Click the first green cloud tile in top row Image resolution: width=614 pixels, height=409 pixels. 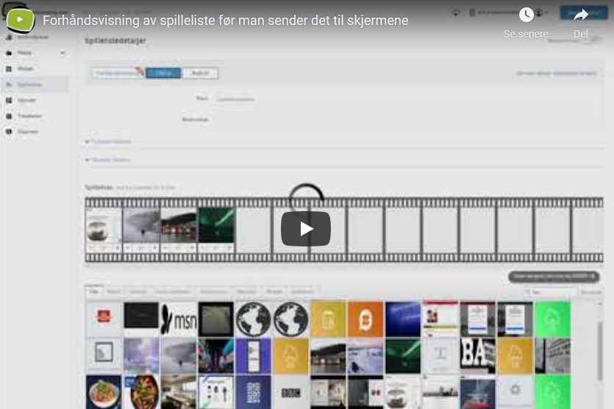click(x=552, y=319)
